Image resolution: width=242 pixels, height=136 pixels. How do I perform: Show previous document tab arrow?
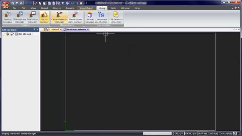tap(234, 29)
